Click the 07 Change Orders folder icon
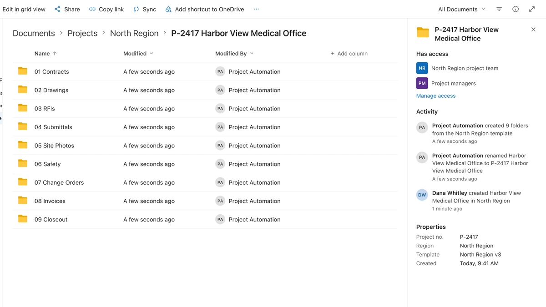This screenshot has width=546, height=307. [23, 182]
